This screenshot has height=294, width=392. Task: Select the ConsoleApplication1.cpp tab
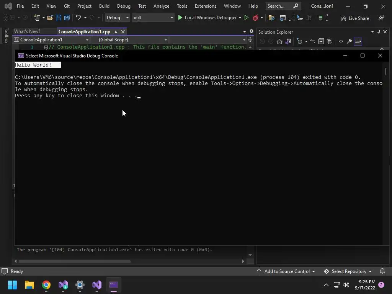pyautogui.click(x=84, y=32)
